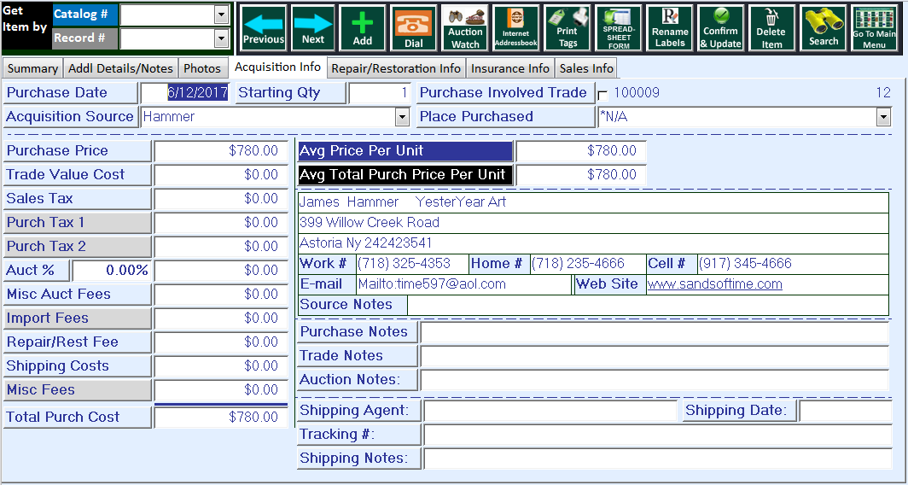Click the Shipping Agent field

coord(550,411)
